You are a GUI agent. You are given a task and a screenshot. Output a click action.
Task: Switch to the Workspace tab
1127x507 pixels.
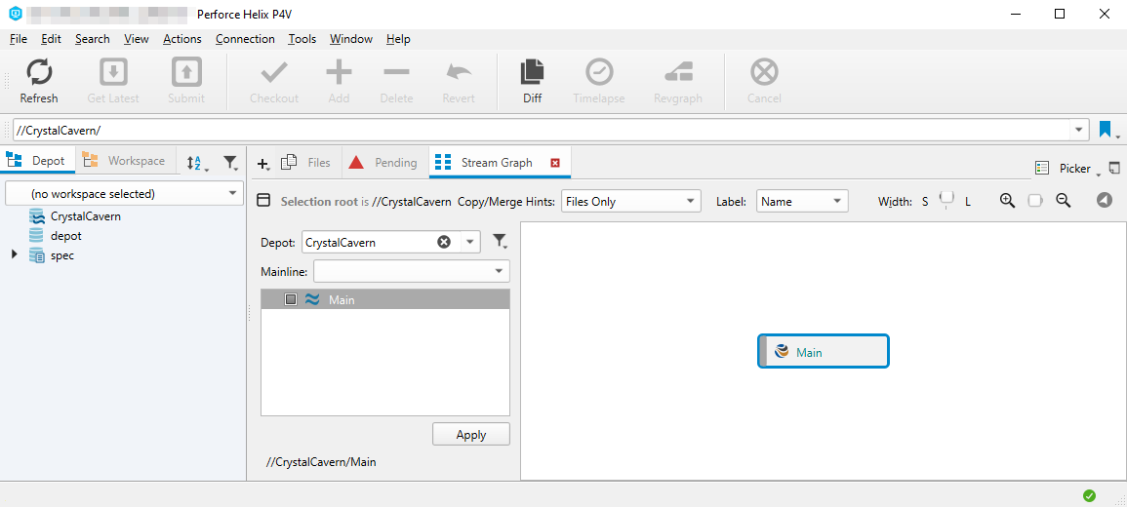[125, 161]
